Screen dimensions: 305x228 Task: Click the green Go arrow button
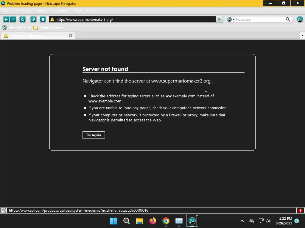pos(220,19)
